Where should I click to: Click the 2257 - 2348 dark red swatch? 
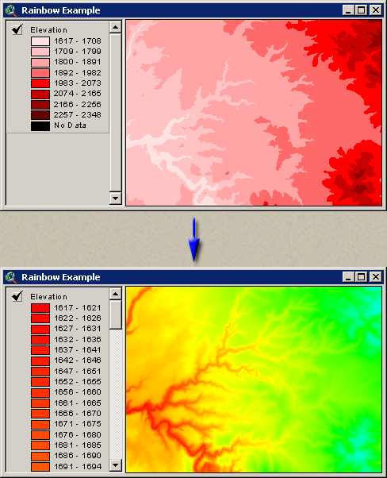40,115
